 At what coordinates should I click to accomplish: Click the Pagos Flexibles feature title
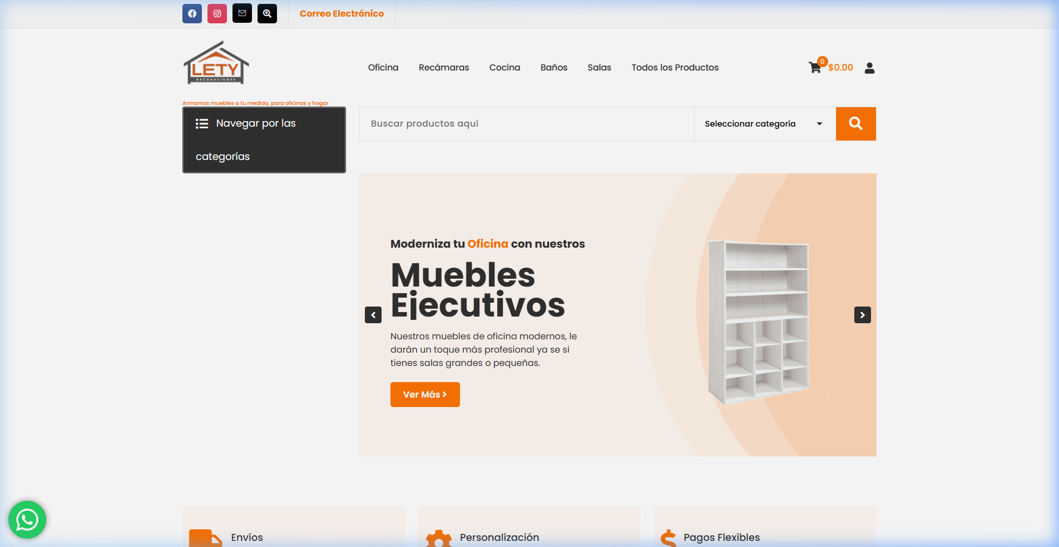point(721,537)
